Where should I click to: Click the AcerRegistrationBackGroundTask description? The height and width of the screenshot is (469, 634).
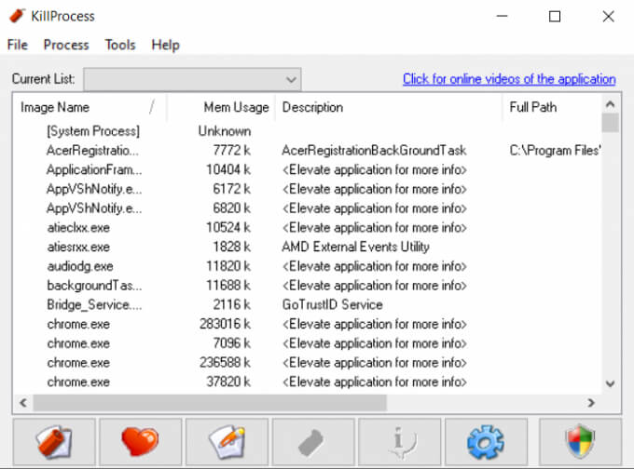(374, 151)
